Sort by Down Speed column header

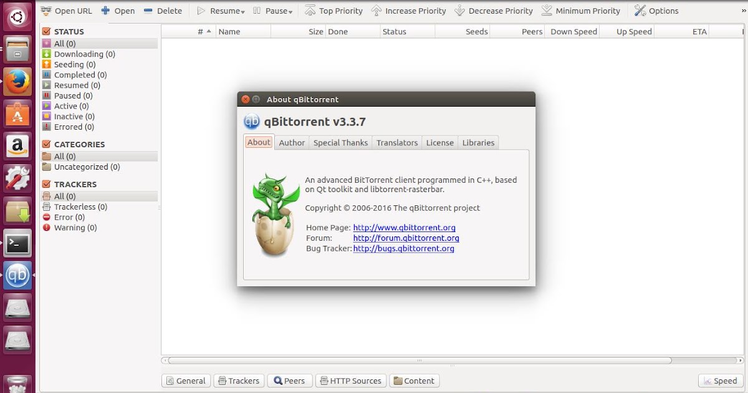[572, 31]
